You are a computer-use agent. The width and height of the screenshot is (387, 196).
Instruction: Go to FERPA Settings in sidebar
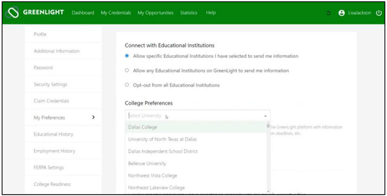[48, 168]
